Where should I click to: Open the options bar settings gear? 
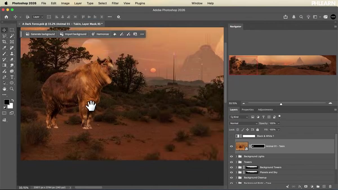pos(119,17)
